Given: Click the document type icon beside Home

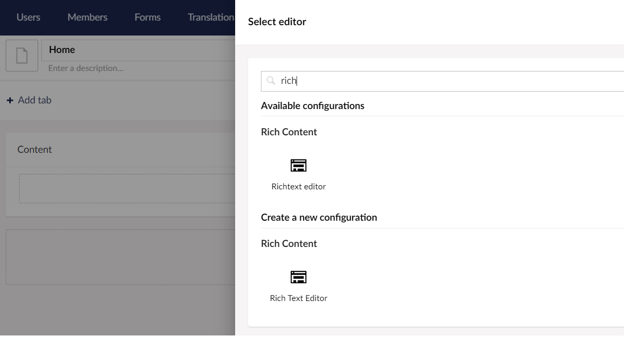Looking at the screenshot, I should click(x=22, y=56).
